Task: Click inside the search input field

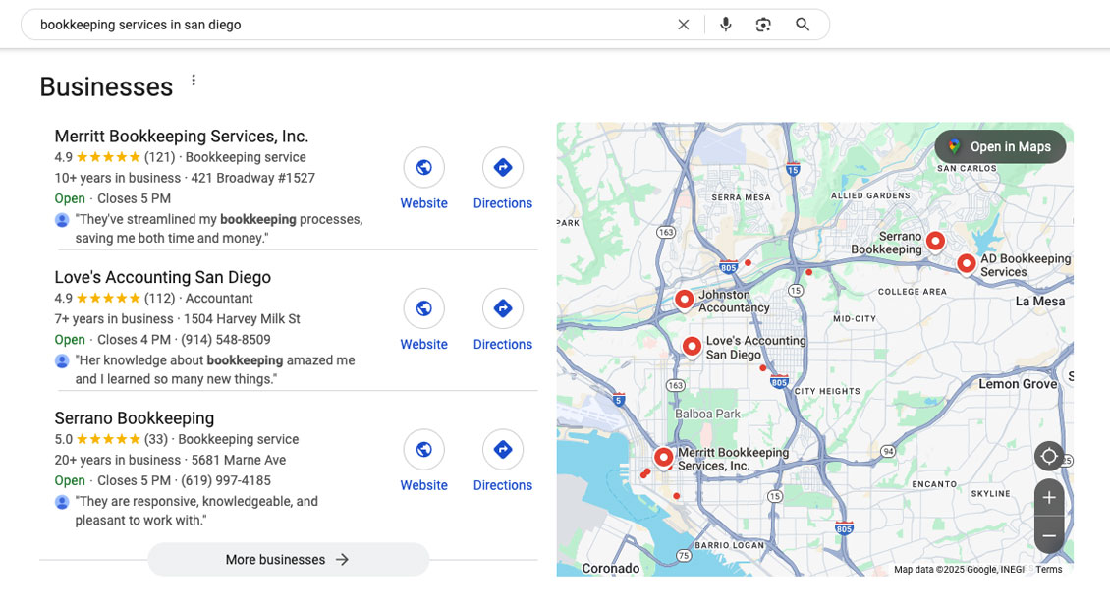Action: point(295,25)
